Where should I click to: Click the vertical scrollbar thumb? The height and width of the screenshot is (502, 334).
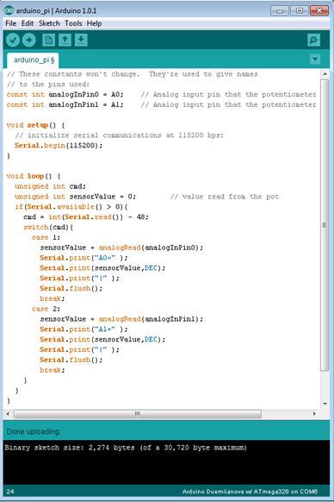325,225
